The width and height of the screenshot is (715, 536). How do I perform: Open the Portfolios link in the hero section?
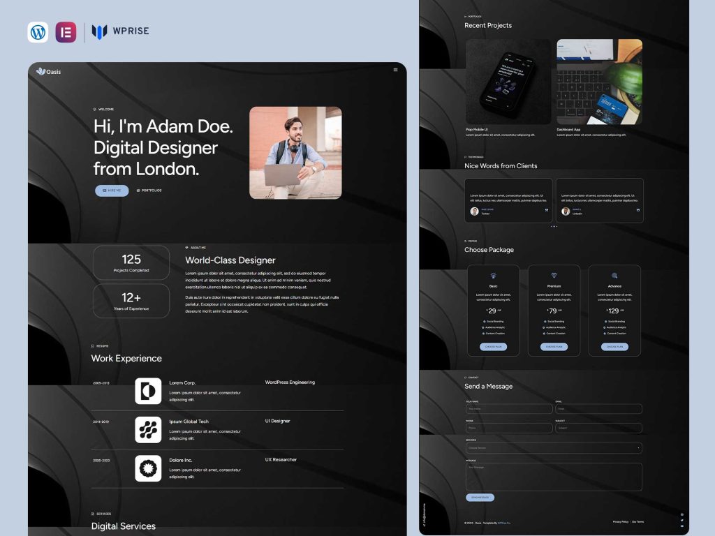149,191
